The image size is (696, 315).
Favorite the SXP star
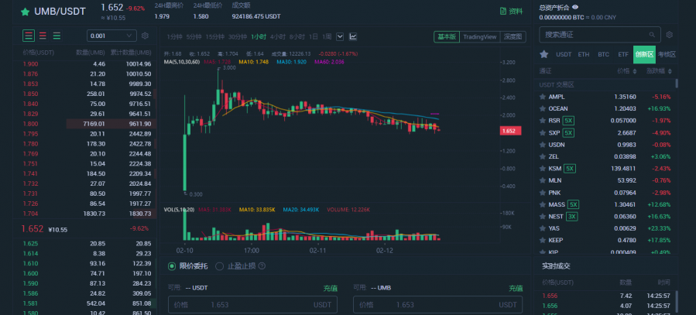pyautogui.click(x=542, y=132)
